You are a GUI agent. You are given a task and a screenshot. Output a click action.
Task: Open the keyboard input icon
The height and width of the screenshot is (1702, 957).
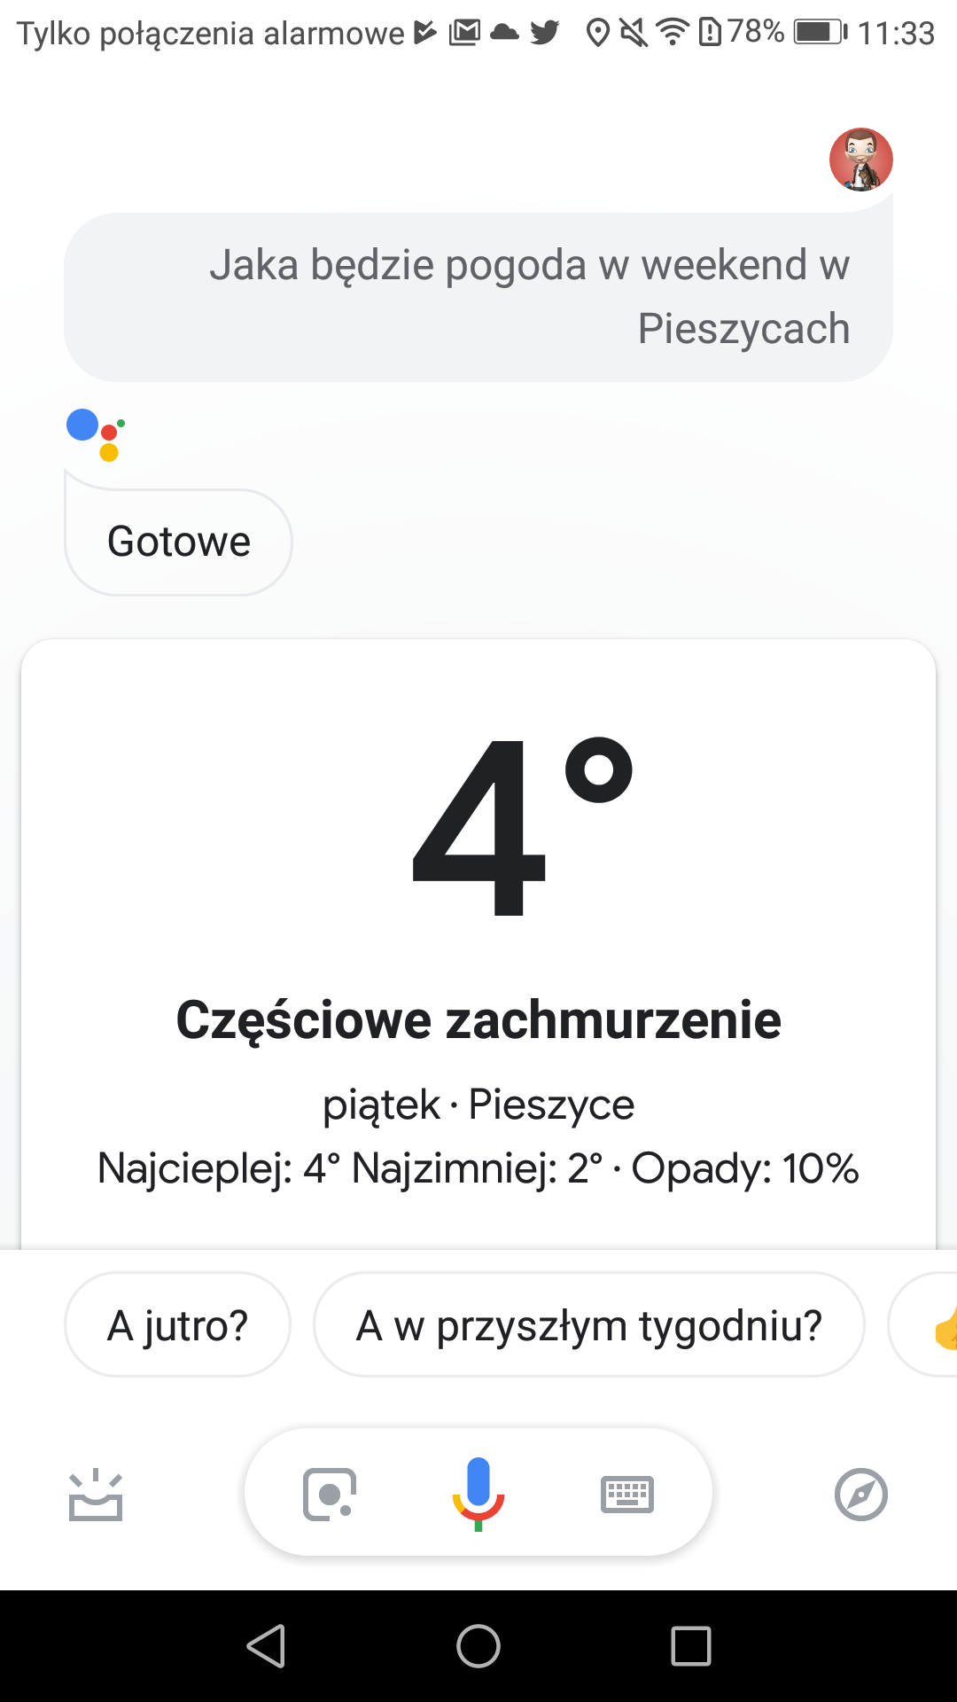click(x=627, y=1495)
